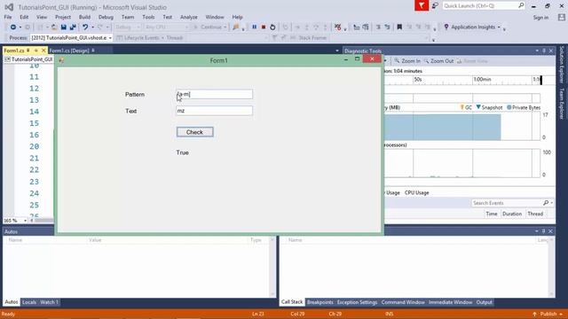This screenshot has height=319, width=568.
Task: Open the CPU Usage tab in Diagnostic Tools
Action: 416,193
